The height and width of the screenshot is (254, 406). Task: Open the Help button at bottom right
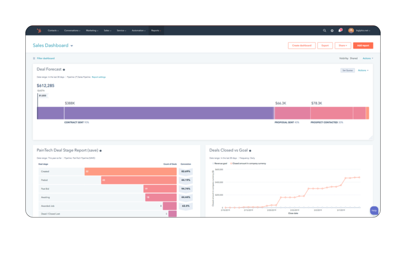tap(374, 210)
